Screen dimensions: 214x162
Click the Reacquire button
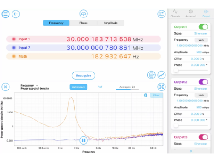84,75
